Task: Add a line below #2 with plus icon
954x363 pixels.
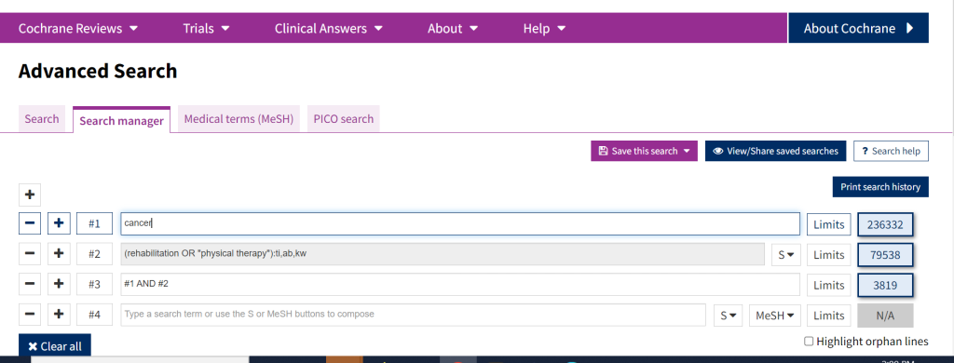Action: [59, 254]
